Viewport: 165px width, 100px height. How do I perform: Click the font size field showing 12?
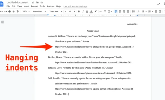pos(70,11)
